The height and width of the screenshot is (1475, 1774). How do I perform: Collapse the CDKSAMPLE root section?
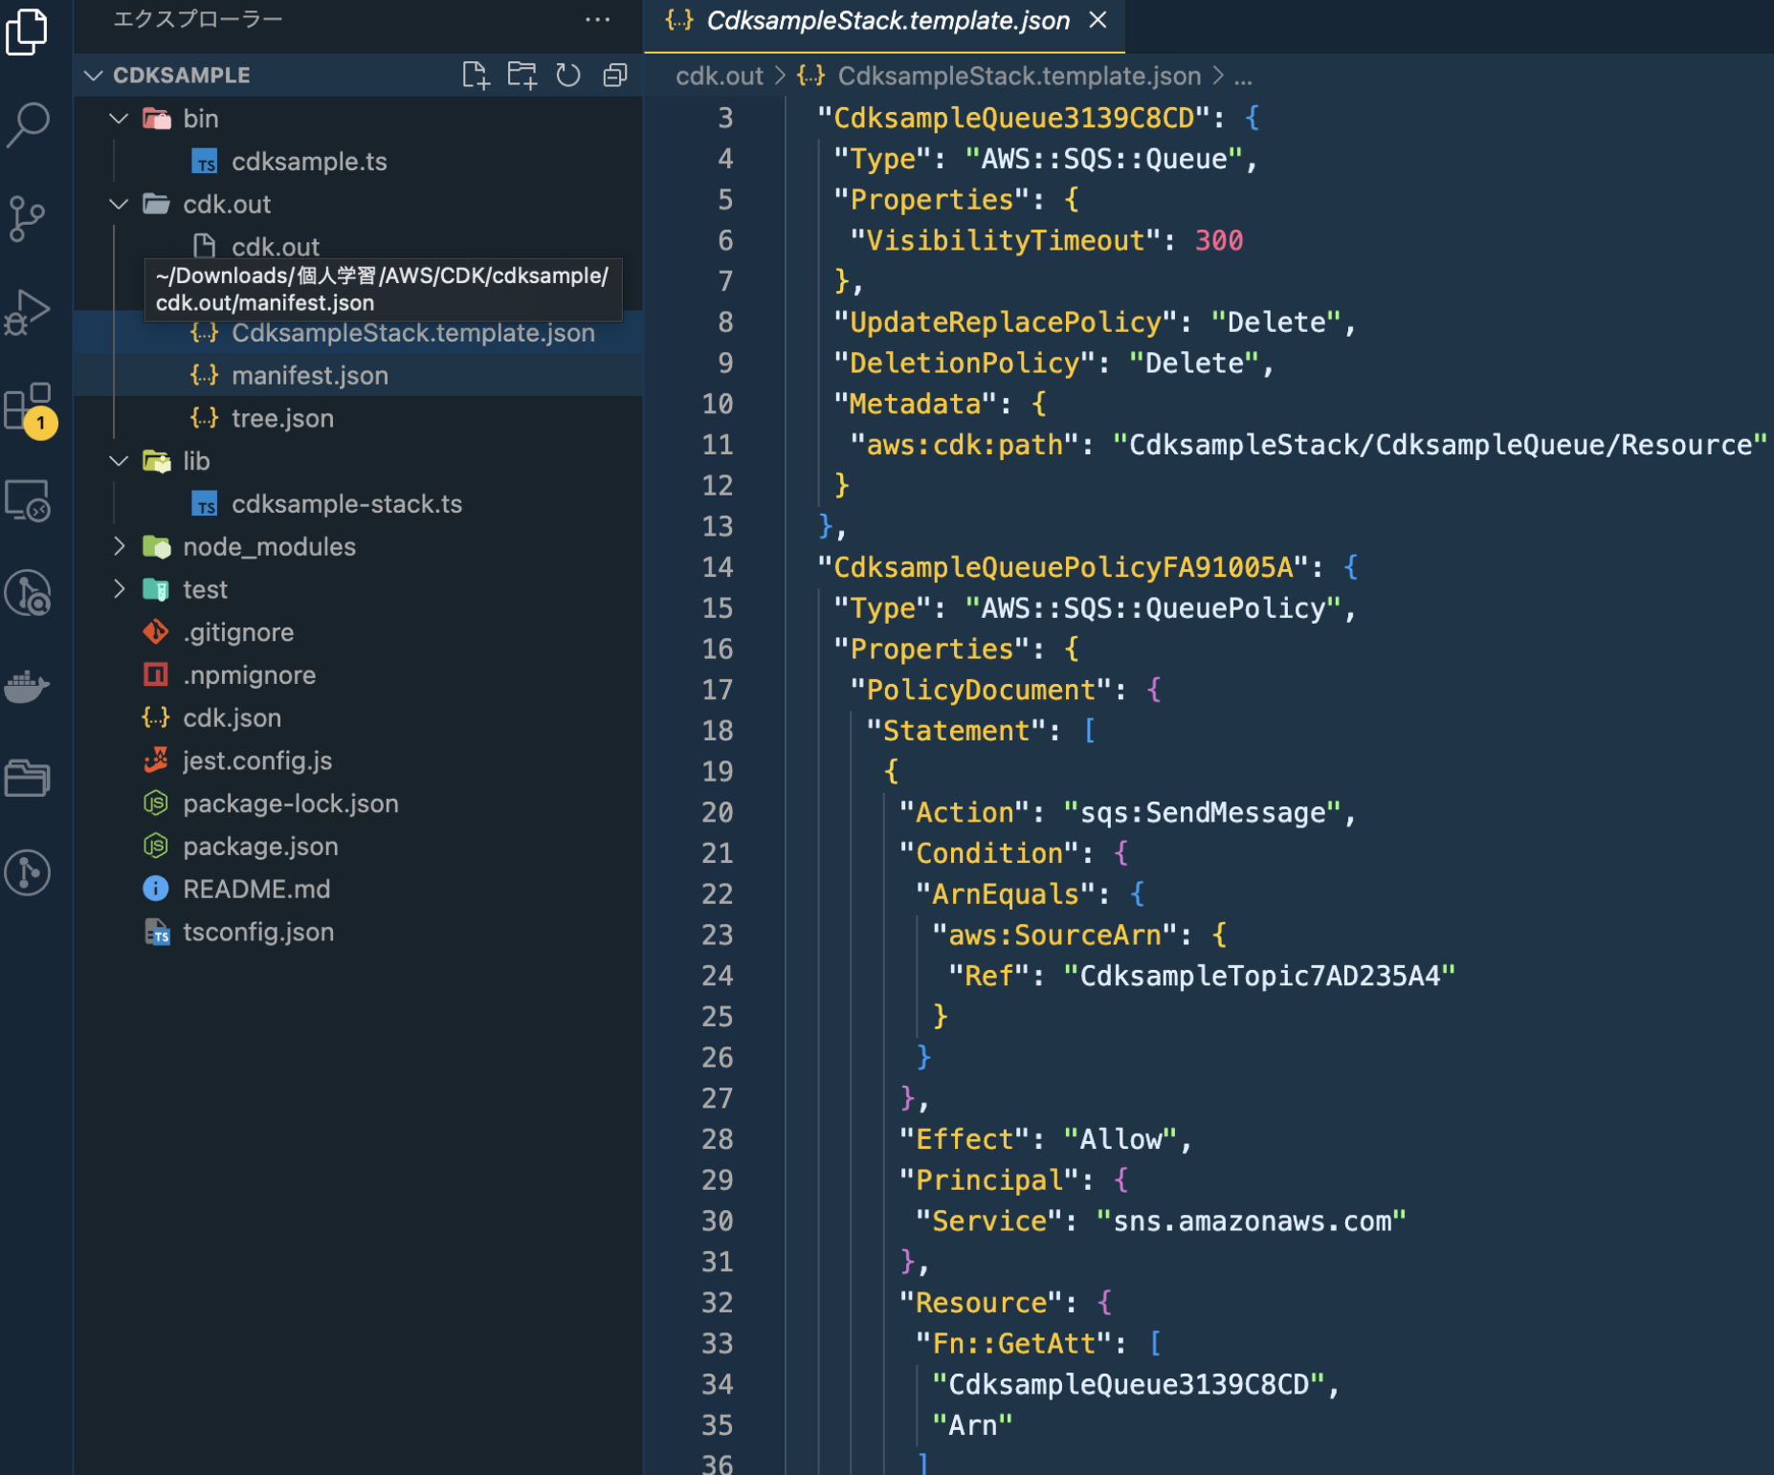pyautogui.click(x=94, y=75)
